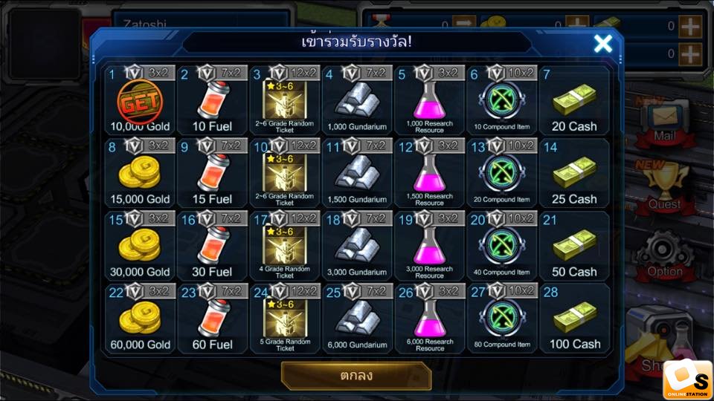Pick the day 3 2~6 Grade Random Ticket

tap(285, 100)
